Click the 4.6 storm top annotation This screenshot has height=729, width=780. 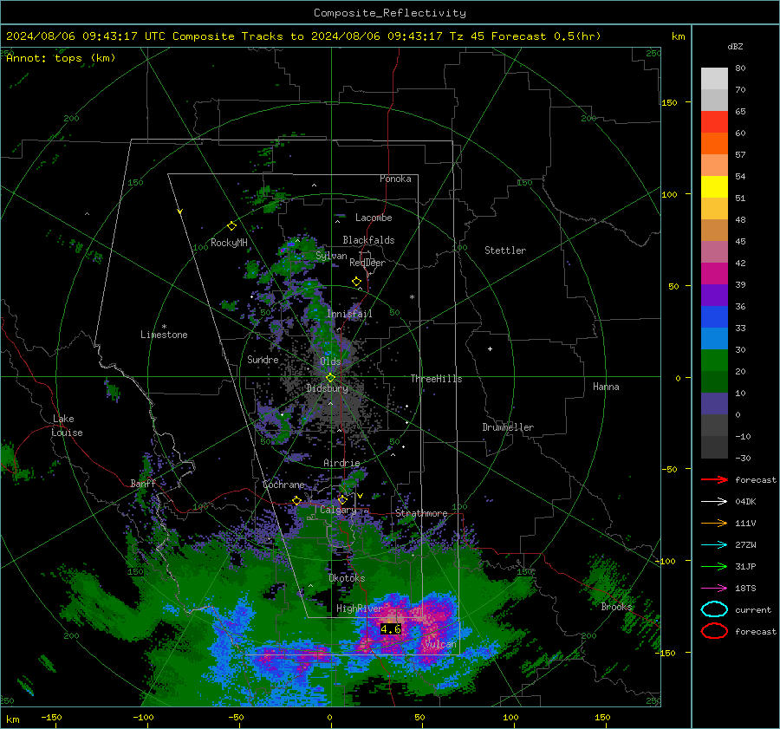[x=391, y=629]
